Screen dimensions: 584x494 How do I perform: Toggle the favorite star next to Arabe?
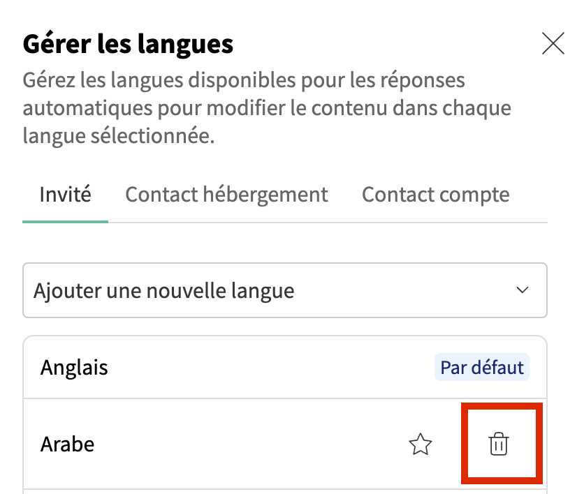[x=421, y=444]
